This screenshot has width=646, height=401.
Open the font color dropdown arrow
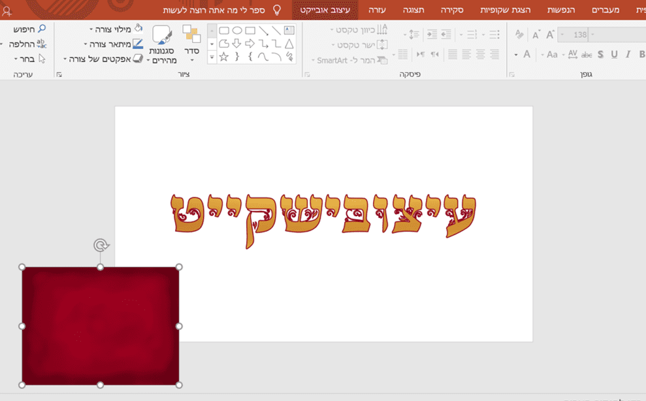coord(516,54)
